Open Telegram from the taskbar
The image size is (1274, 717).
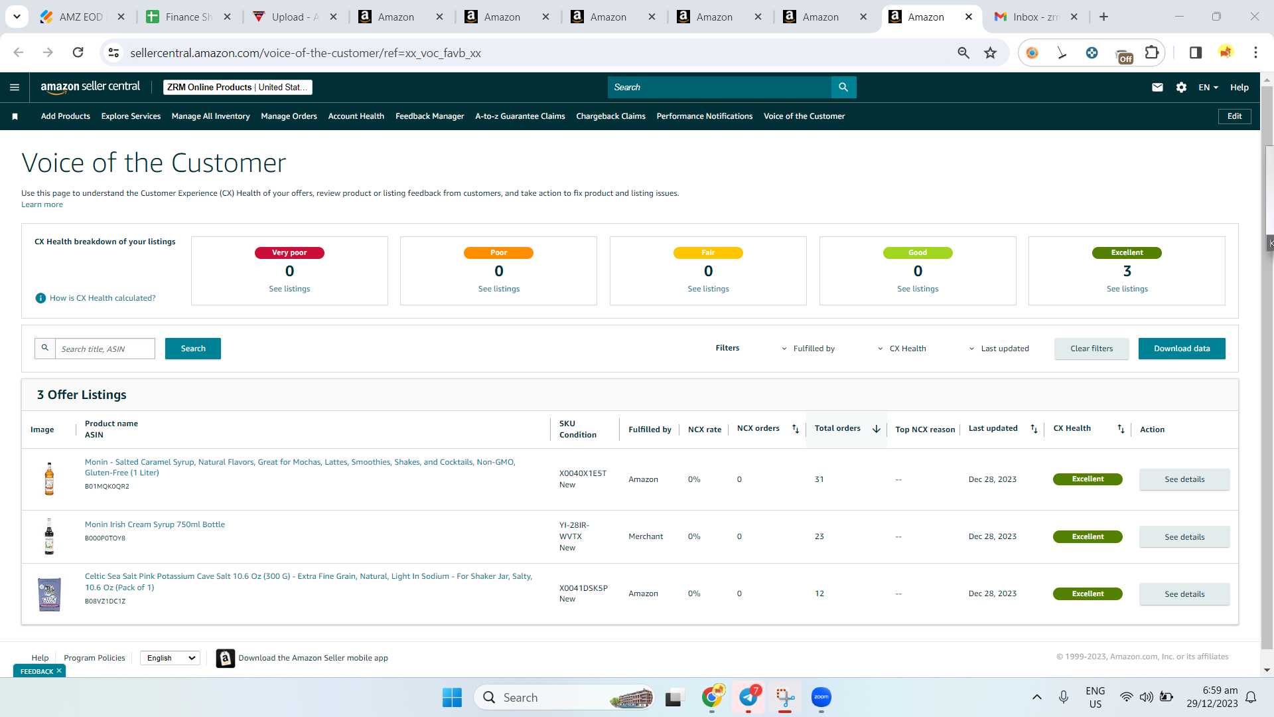click(748, 697)
